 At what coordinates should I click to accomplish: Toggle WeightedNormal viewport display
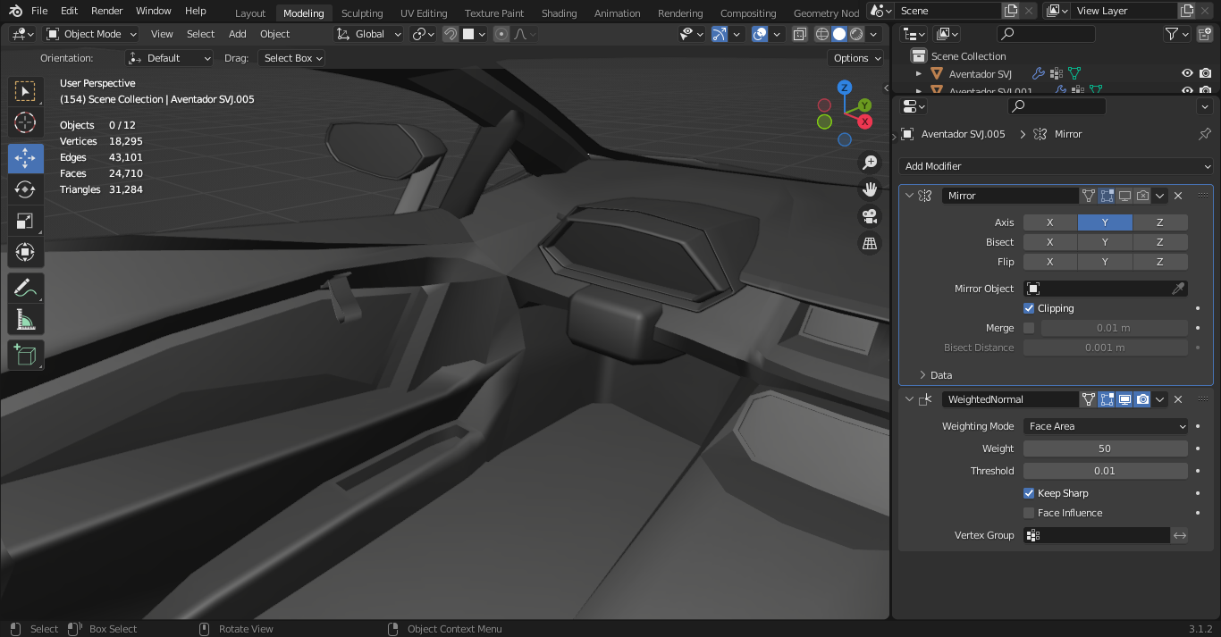coord(1124,399)
